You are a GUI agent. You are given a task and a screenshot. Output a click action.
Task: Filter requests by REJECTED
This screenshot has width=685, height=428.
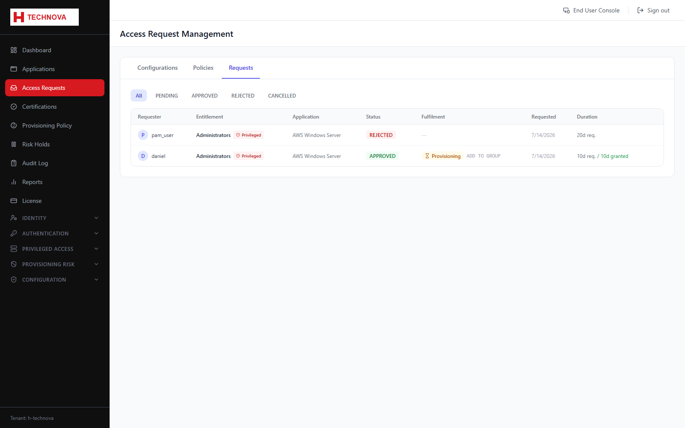[x=243, y=95]
